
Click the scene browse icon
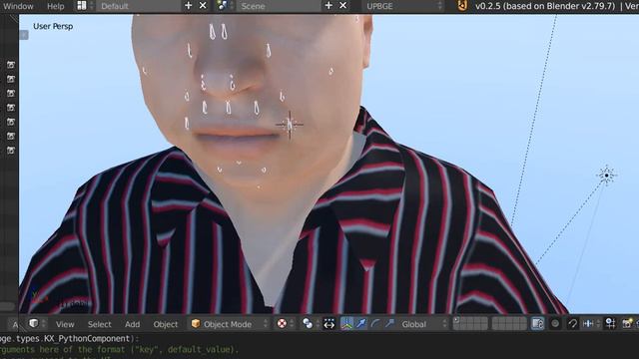point(224,6)
